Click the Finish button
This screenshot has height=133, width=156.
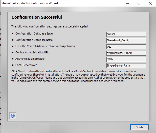point(139,127)
